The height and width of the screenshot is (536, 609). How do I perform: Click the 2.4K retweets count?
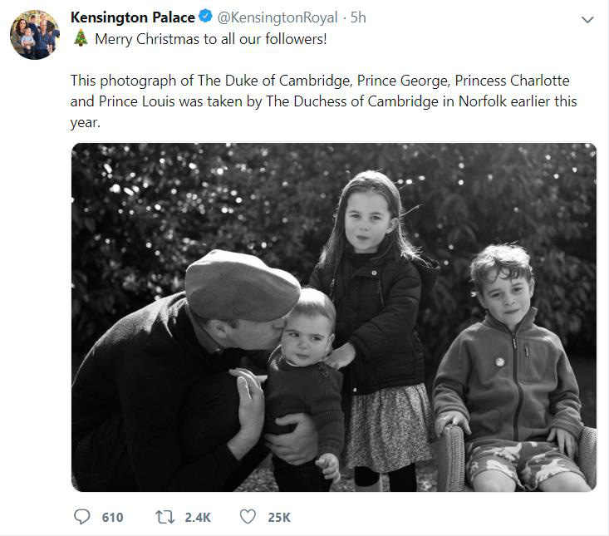198,518
